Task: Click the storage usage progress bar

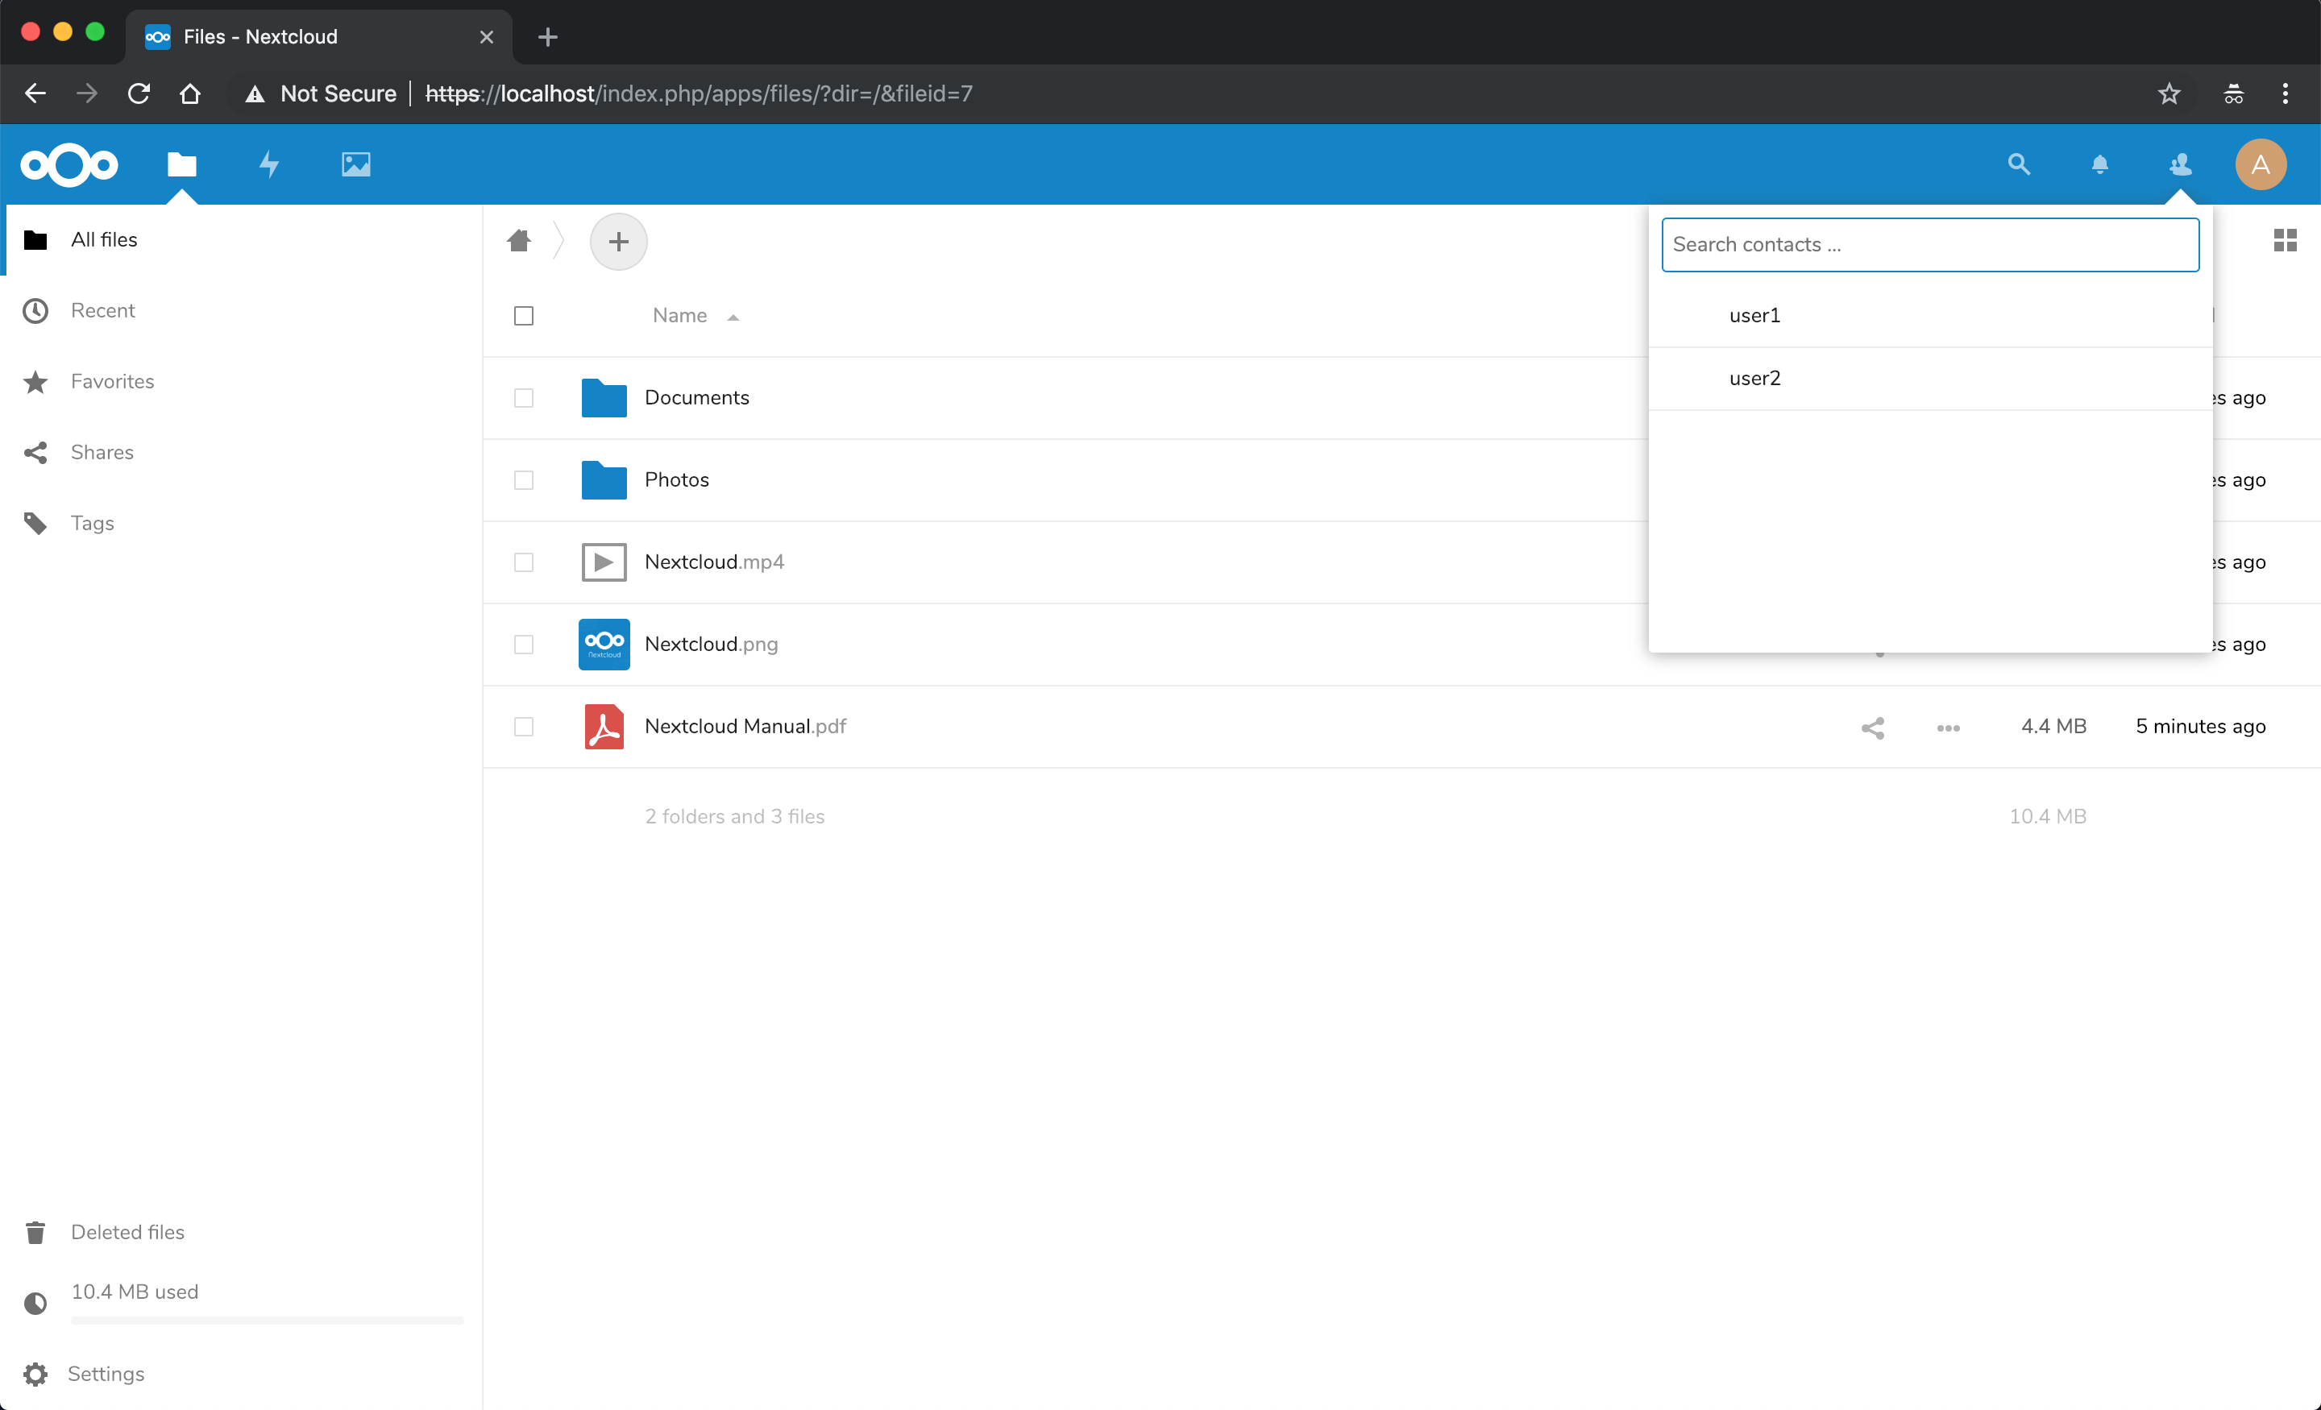Action: 267,1320
